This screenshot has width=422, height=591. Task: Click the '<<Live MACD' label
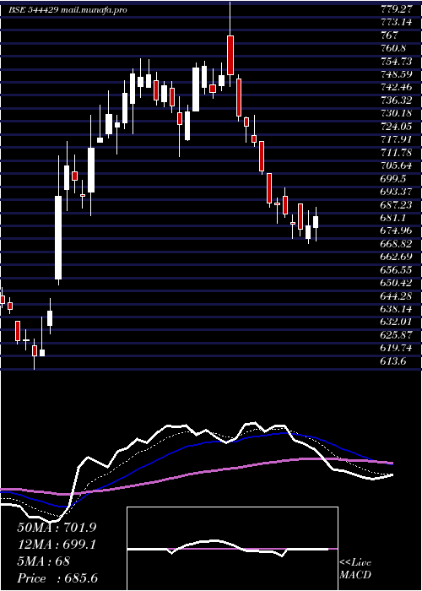355,568
